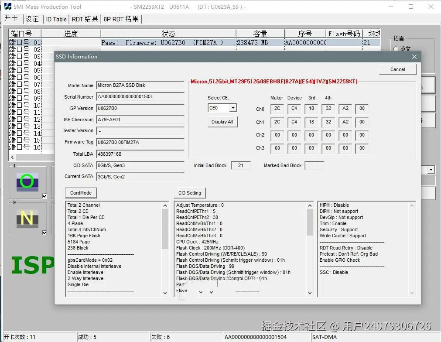Minimize the SMI Mass Production Tool window
Image resolution: width=441 pixels, height=342 pixels.
point(391,7)
